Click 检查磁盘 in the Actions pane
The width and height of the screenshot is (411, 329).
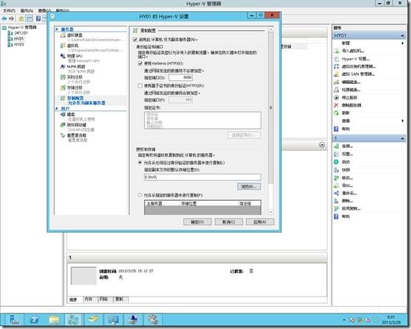(351, 90)
